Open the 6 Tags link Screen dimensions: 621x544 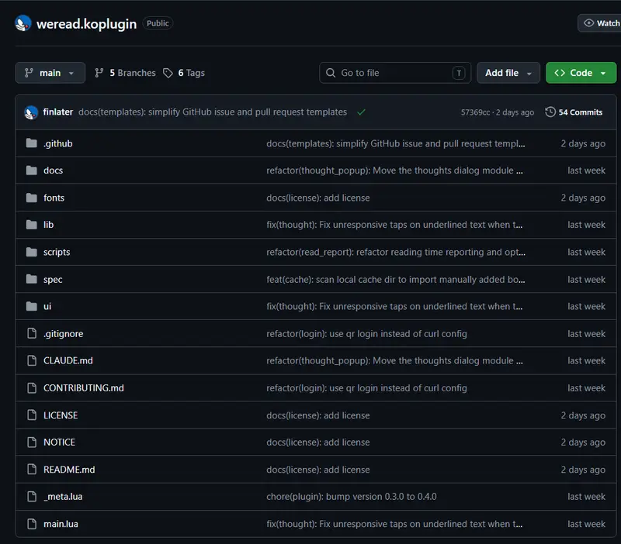184,73
